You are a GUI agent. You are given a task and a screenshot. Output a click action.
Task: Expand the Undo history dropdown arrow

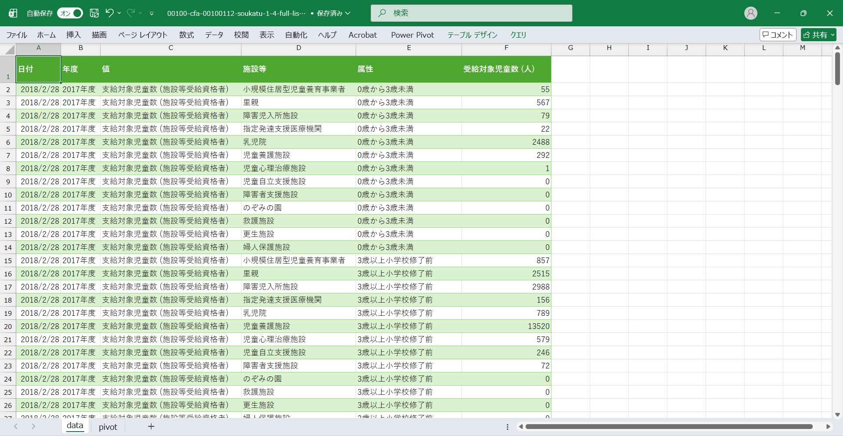tap(119, 13)
